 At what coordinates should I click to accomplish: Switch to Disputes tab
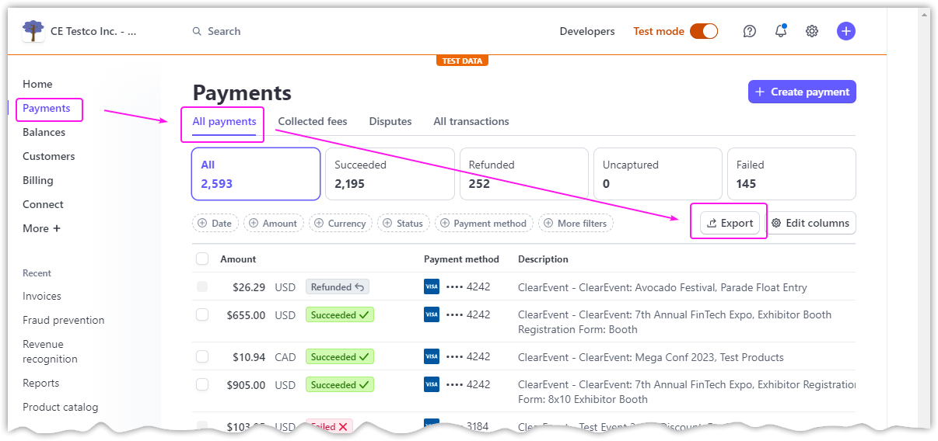tap(390, 121)
